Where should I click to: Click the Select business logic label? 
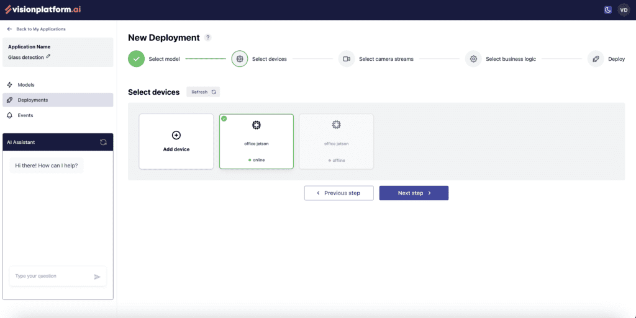(511, 59)
